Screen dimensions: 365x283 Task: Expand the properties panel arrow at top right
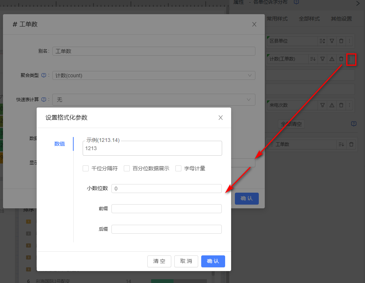pyautogui.click(x=358, y=3)
